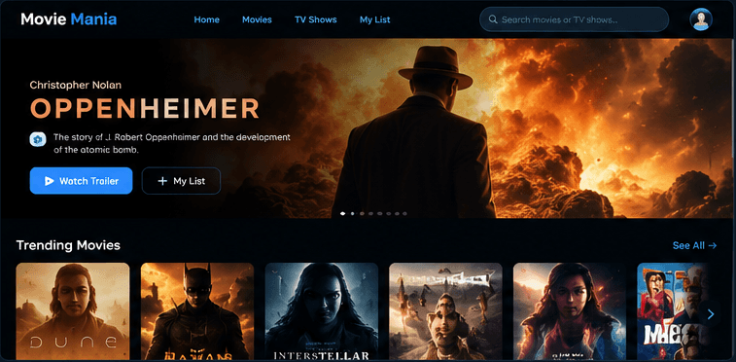Click the Trending Movies heading
This screenshot has width=736, height=362.
coord(68,245)
